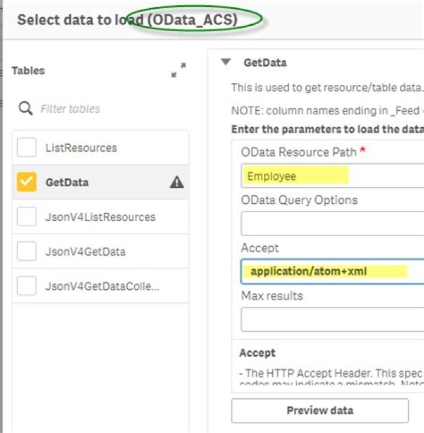
Task: Click the Accept field with application/atom+xml
Action: (332, 272)
